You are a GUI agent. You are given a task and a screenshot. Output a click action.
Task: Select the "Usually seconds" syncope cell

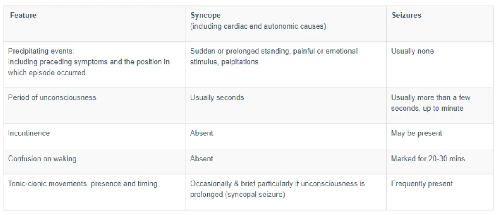click(x=217, y=97)
